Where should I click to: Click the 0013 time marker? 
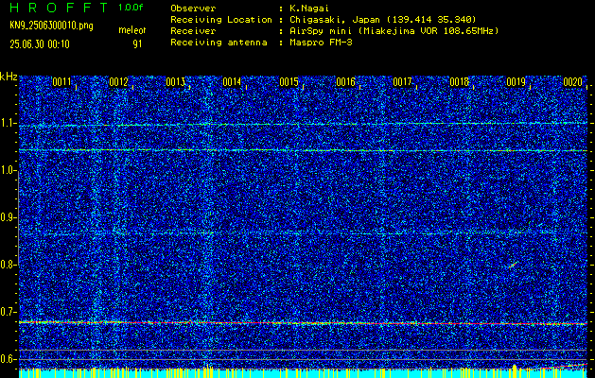pyautogui.click(x=175, y=82)
